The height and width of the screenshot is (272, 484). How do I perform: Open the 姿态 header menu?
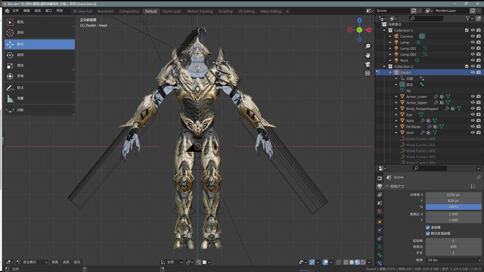pos(77,262)
